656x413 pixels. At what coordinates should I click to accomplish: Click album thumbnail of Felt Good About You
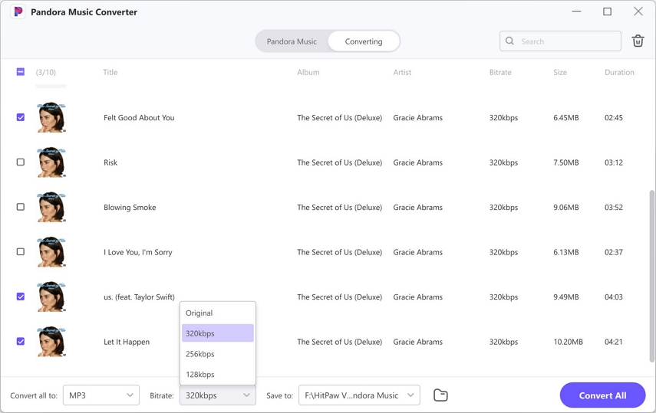pyautogui.click(x=51, y=117)
